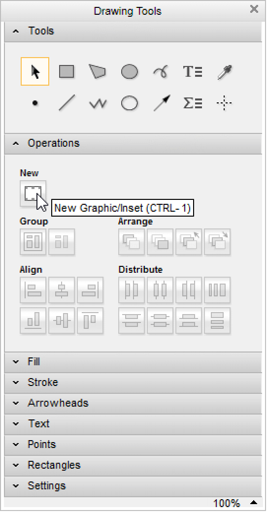Viewport: 267px width, 512px height.
Task: Select the arrow Selection tool
Action: 35,71
